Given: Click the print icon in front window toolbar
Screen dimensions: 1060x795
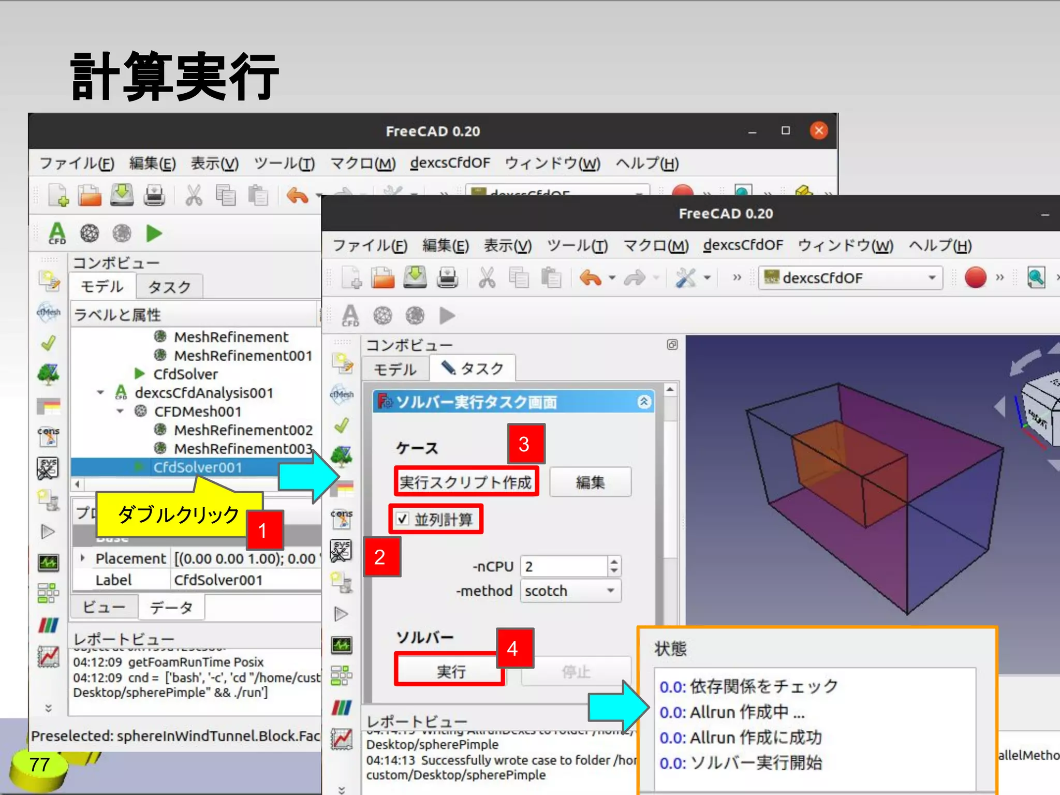Looking at the screenshot, I should [x=447, y=277].
